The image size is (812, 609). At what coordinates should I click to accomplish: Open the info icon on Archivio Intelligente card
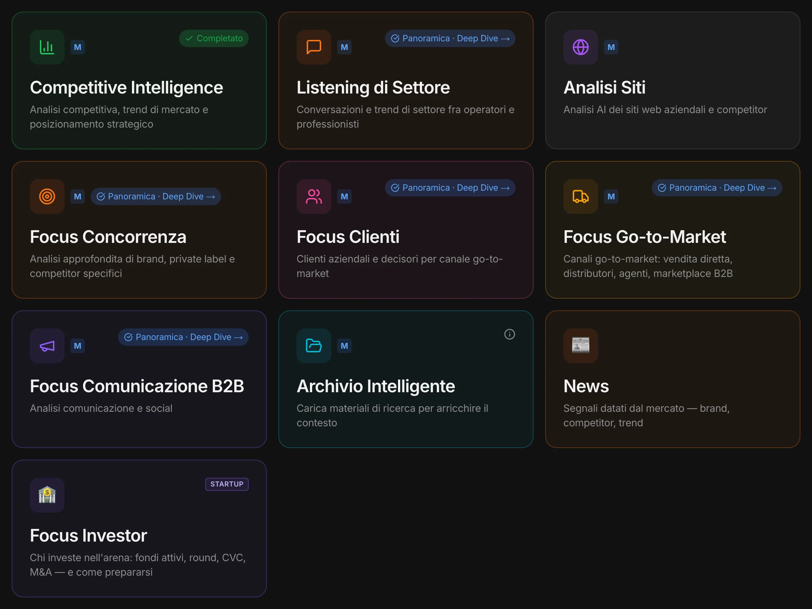(x=510, y=334)
